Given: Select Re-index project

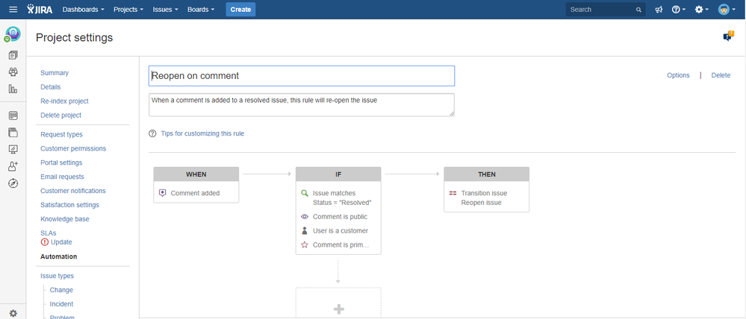Looking at the screenshot, I should pyautogui.click(x=64, y=101).
